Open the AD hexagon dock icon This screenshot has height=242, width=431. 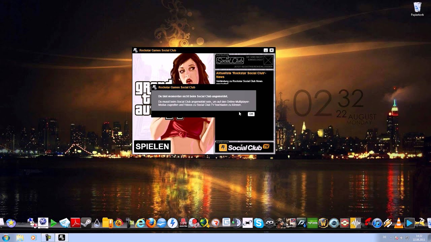point(269,223)
